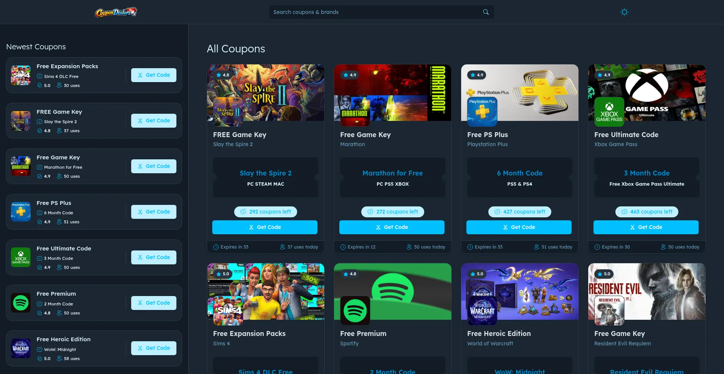724x374 pixels.
Task: Get code for sidebar 3 Month Code
Action: (x=153, y=257)
